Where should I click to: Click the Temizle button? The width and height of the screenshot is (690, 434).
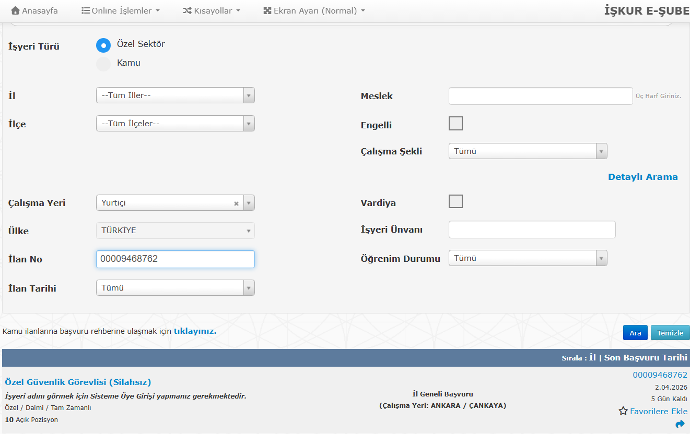(x=670, y=333)
